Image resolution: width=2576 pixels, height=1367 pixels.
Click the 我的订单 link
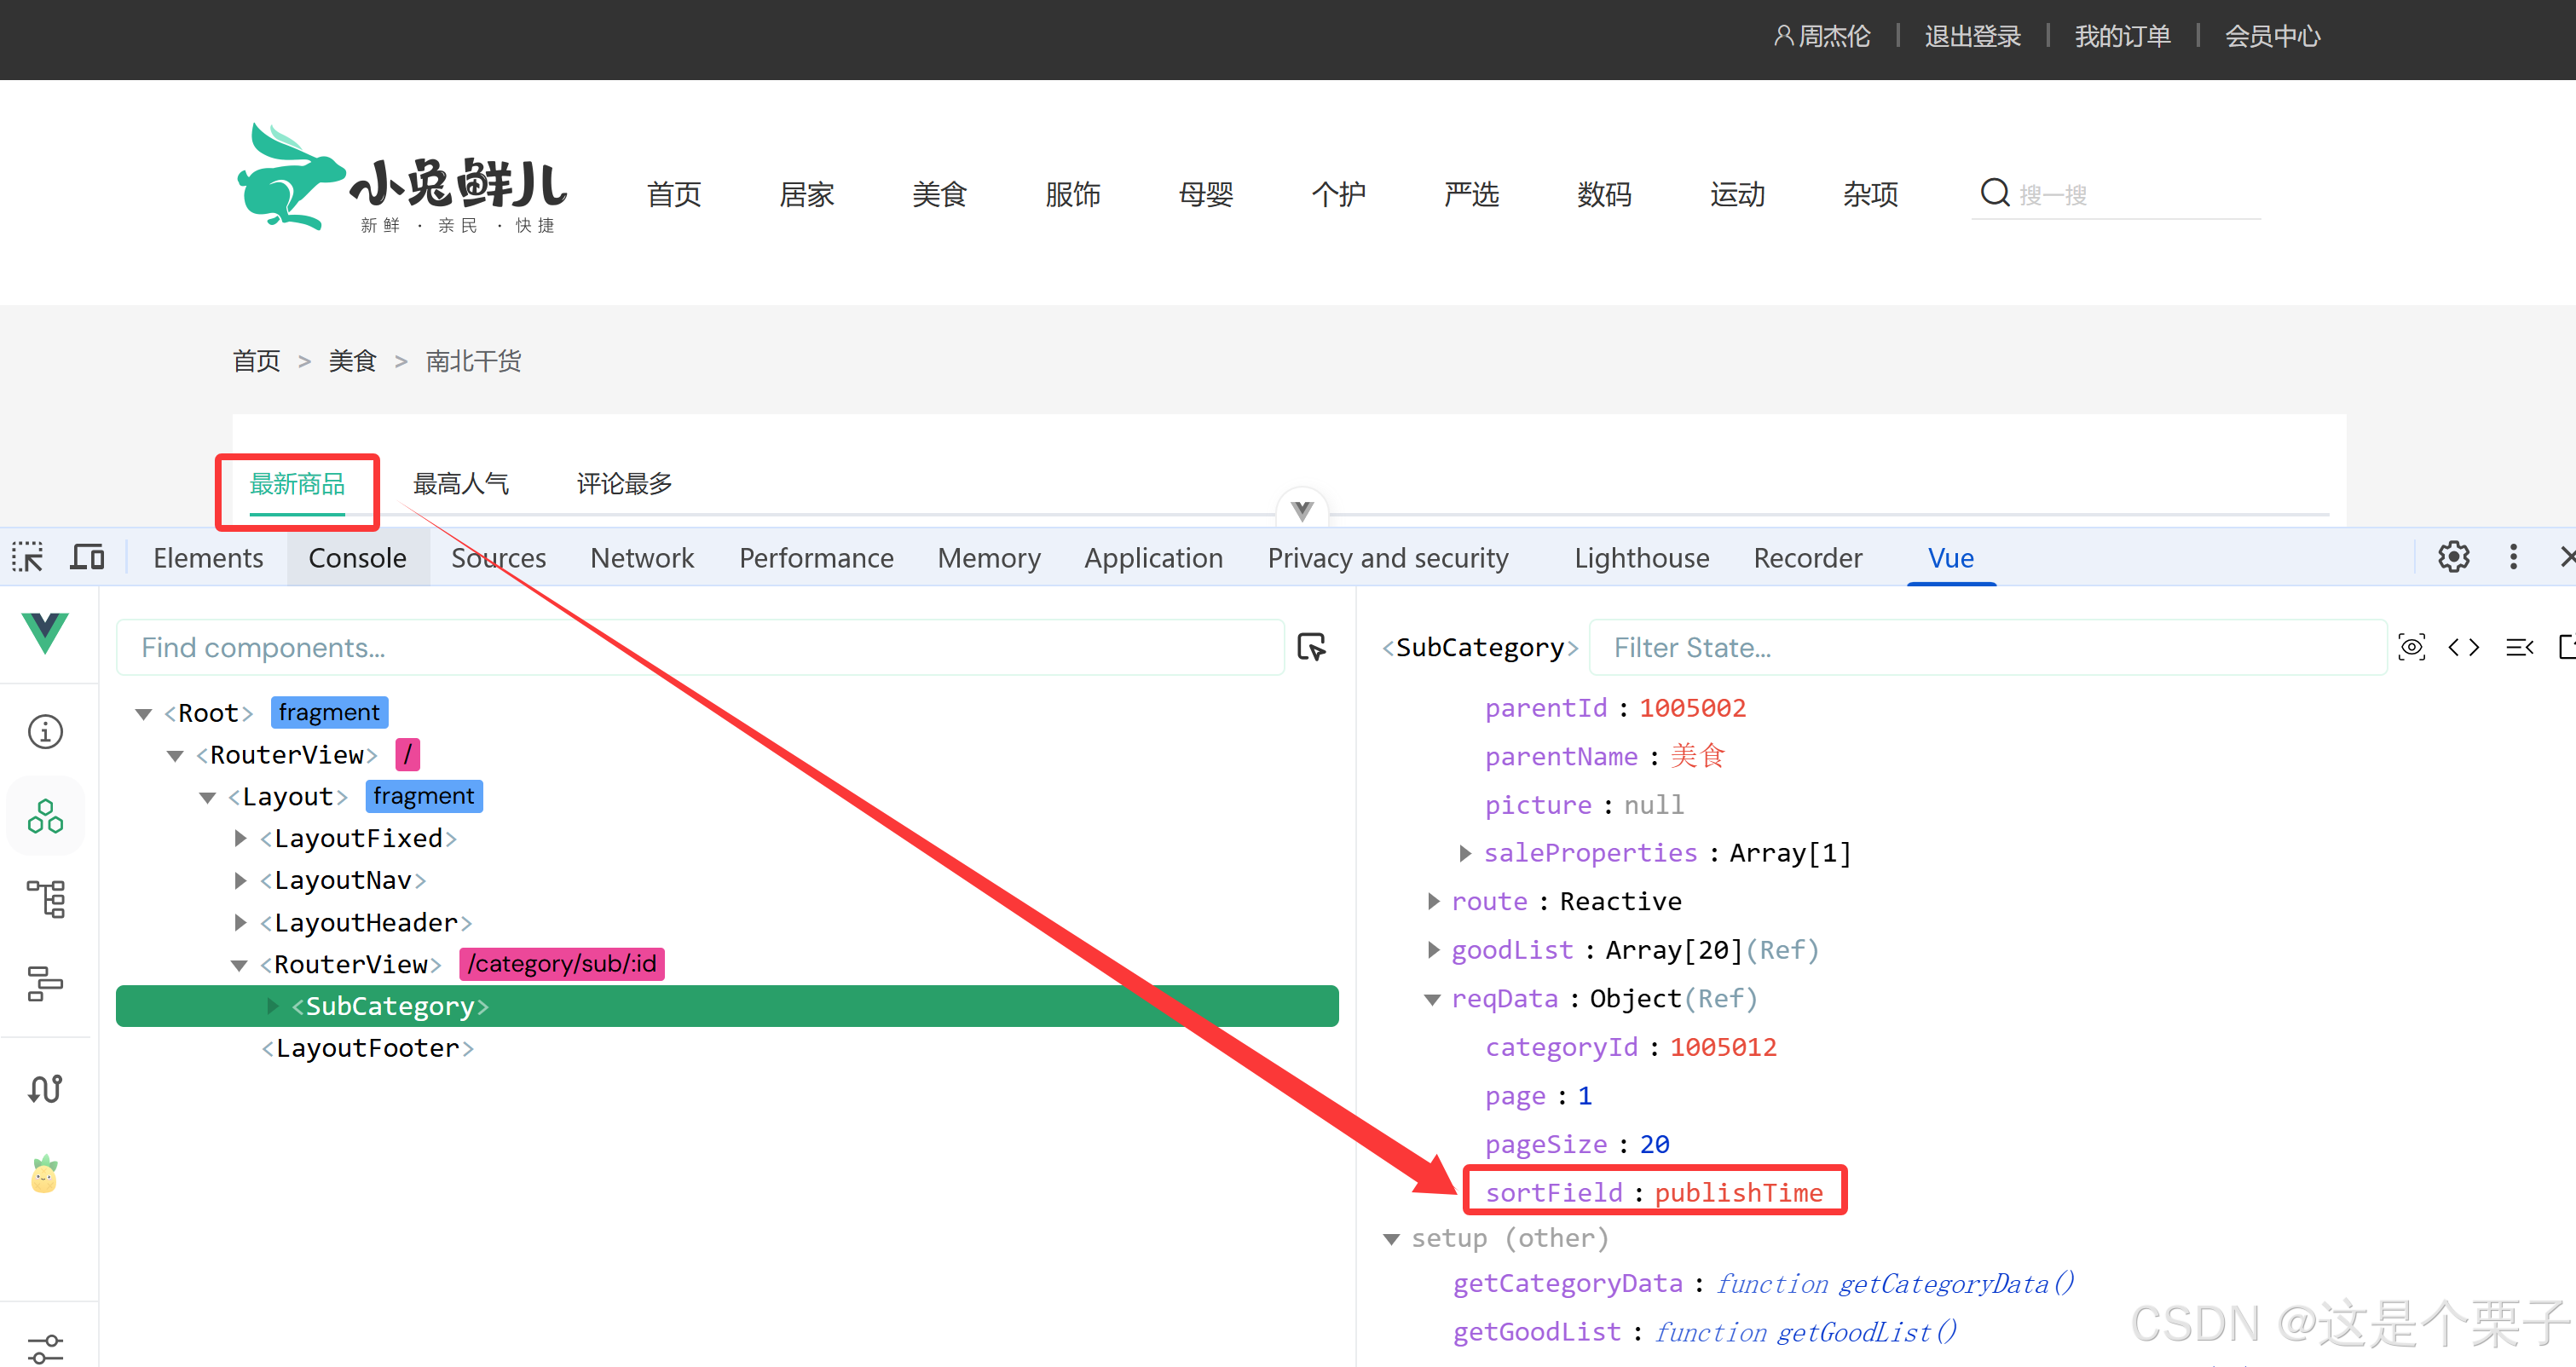[2122, 37]
